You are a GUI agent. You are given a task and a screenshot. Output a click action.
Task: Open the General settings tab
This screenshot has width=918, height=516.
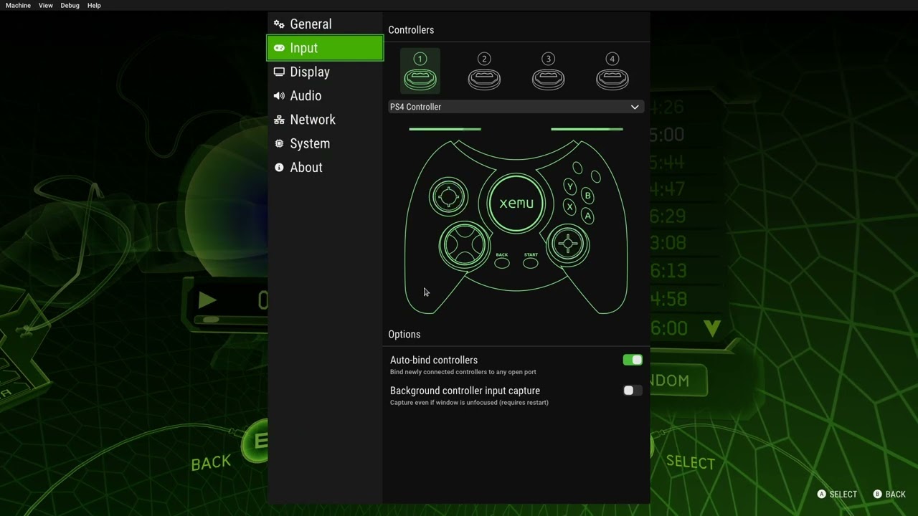click(325, 24)
